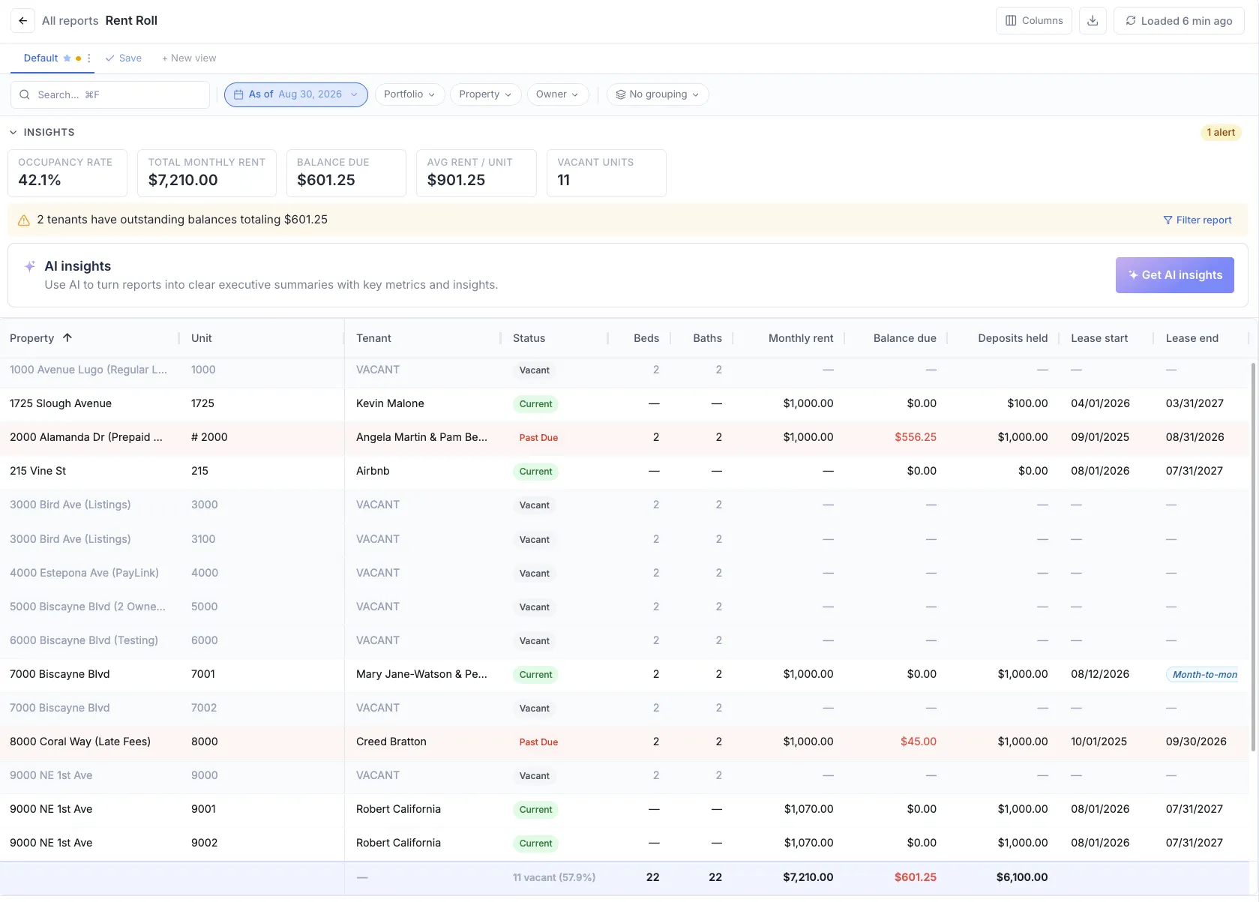Click the $556.25 balance due value
Viewport: 1259px width, 902px height.
point(916,437)
